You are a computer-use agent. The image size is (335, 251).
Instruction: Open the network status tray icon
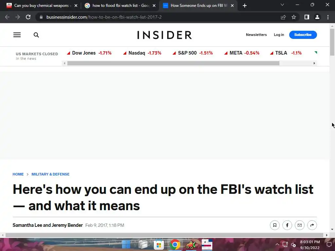(x=285, y=244)
